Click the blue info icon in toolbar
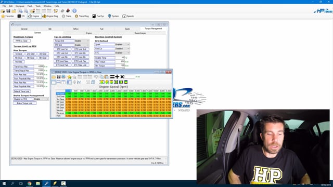The image size is (333, 187). coord(74,11)
